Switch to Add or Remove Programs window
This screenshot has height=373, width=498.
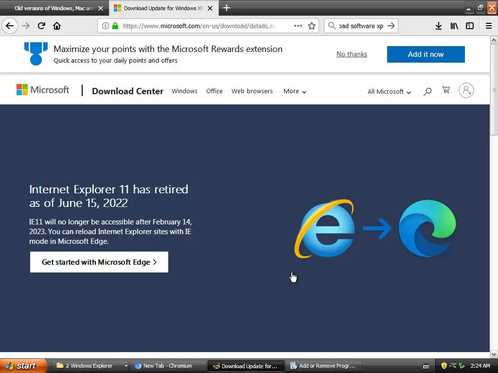(323, 366)
